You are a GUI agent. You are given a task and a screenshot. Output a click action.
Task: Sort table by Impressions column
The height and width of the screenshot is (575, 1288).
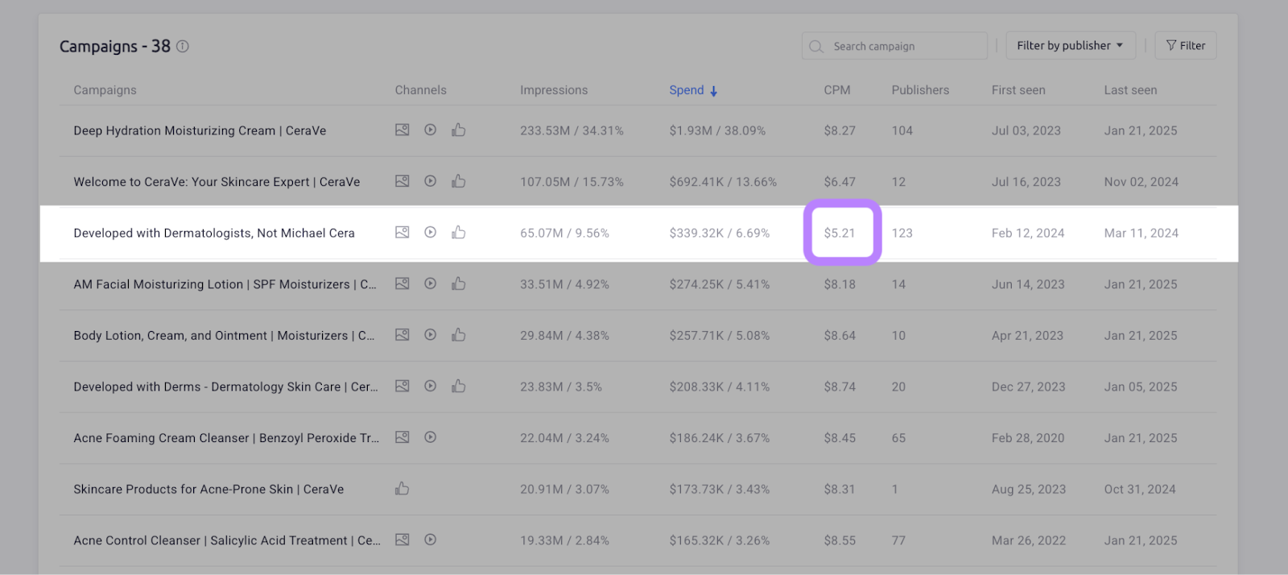click(554, 90)
